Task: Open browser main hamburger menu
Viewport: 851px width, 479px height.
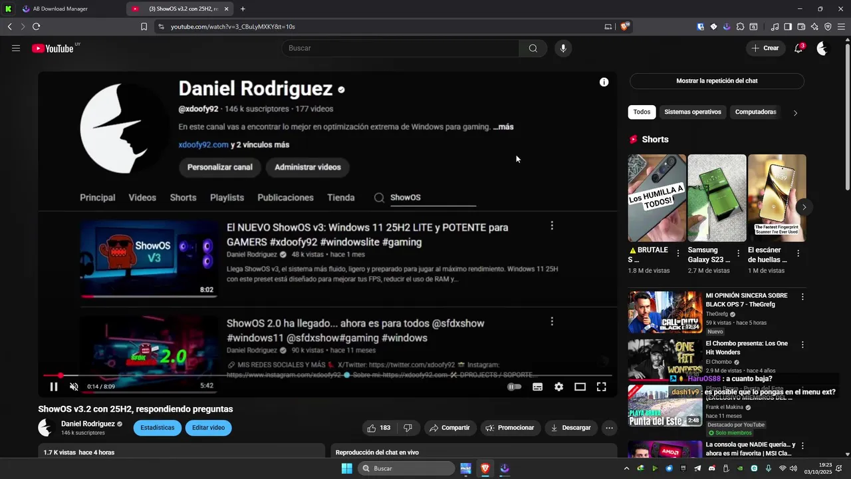Action: pos(841,27)
